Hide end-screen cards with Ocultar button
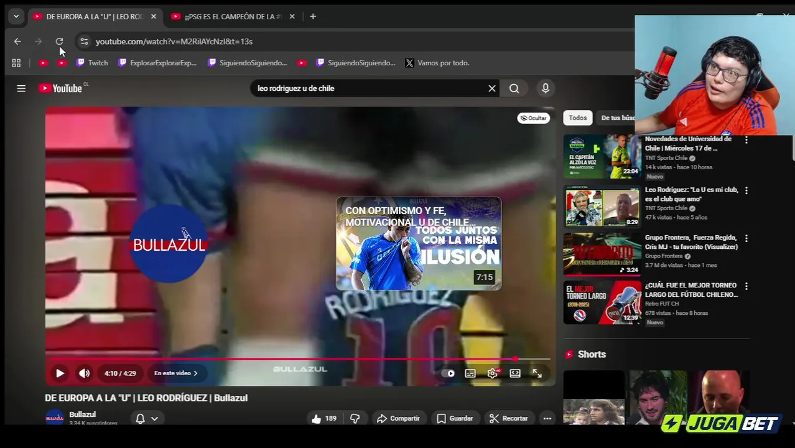The width and height of the screenshot is (795, 448). point(534,118)
